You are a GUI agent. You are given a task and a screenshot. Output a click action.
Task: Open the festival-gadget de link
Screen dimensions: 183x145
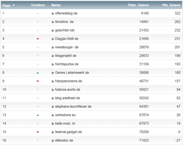(x=68, y=132)
